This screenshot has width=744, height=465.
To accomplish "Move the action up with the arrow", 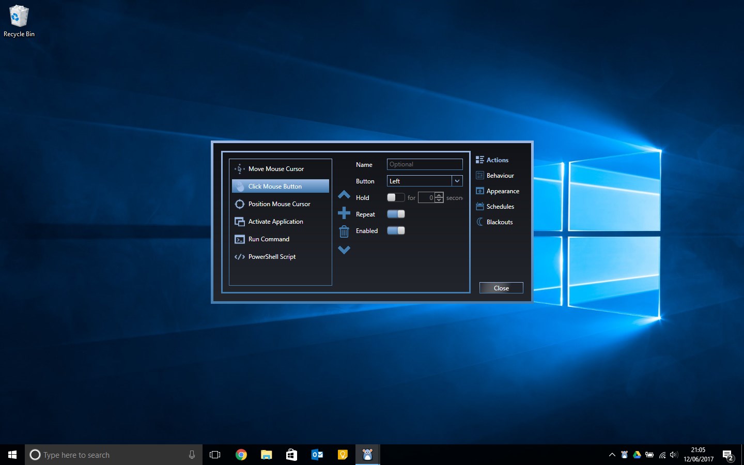I will [344, 195].
